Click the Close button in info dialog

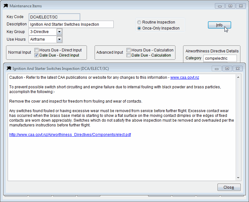229,187
